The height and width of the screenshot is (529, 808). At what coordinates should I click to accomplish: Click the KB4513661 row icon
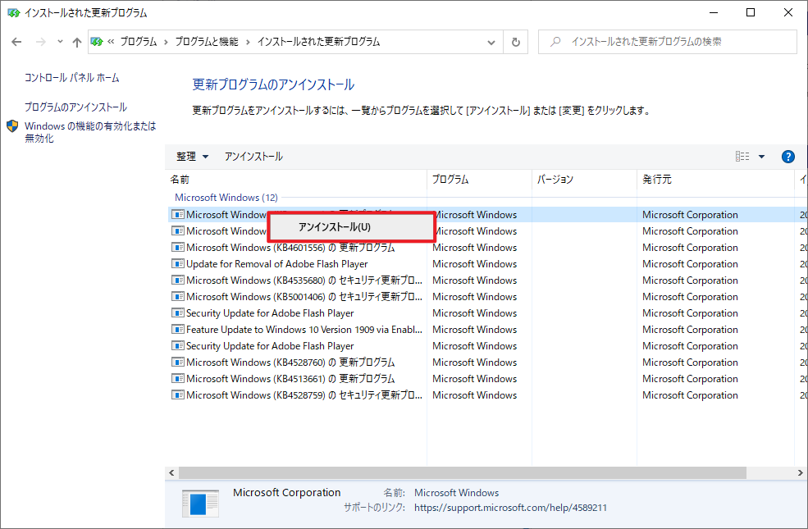(178, 379)
